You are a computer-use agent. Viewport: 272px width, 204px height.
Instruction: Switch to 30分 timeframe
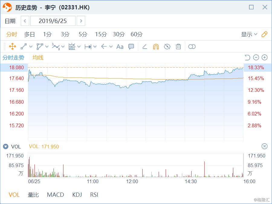pos(119,34)
